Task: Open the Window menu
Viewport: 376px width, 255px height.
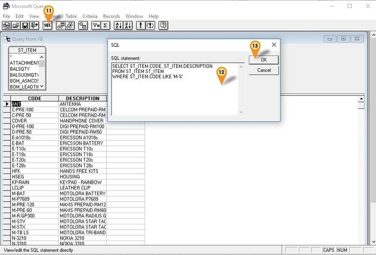Action: pos(134,16)
